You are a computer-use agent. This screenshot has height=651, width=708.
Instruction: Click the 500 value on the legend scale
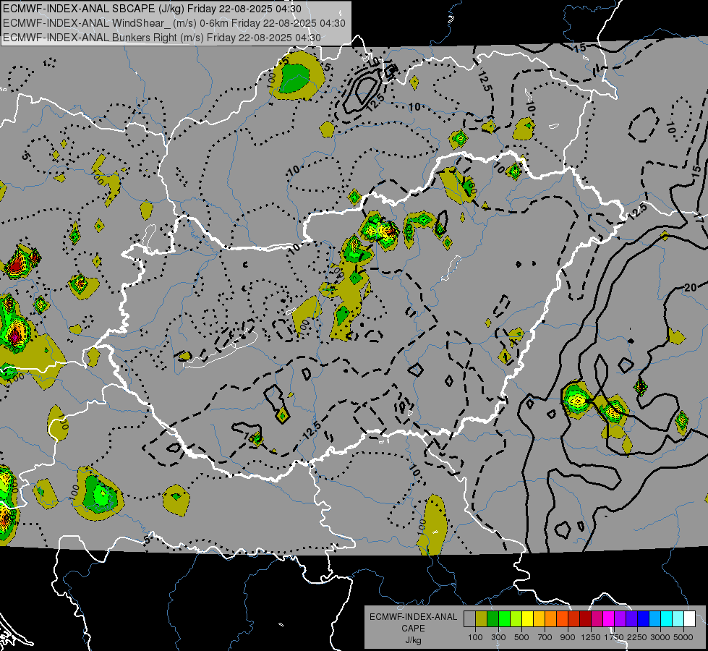coord(521,637)
